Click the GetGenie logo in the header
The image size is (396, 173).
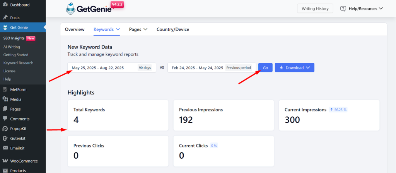tap(89, 9)
